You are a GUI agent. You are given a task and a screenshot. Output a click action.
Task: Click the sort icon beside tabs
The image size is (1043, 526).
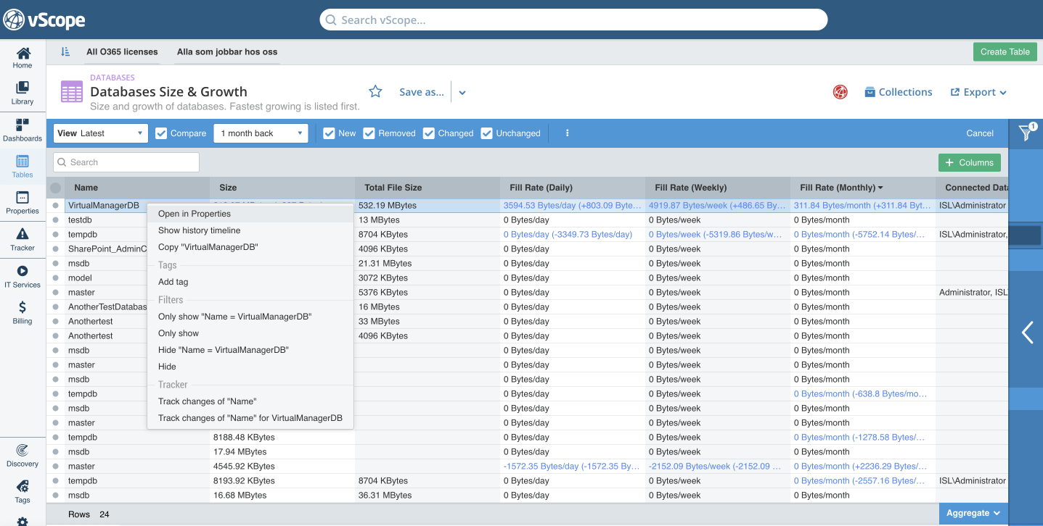pos(65,51)
